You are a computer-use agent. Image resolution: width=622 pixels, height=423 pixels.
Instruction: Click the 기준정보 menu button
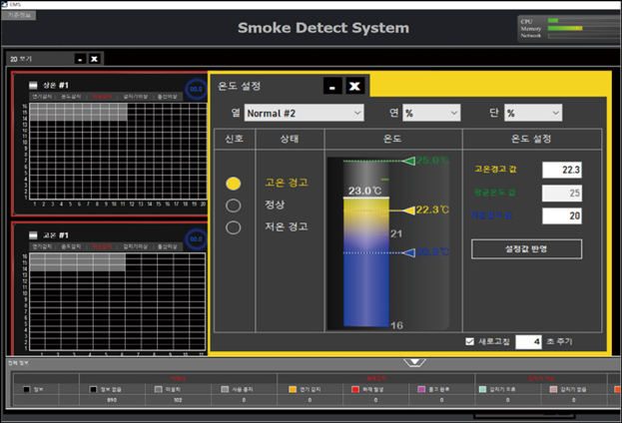[x=19, y=15]
